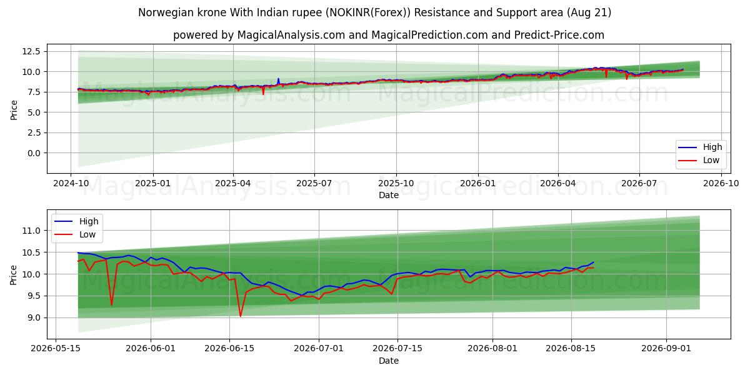The image size is (750, 375).
Task: Click 'High' in the lower chart legend
Action: pyautogui.click(x=88, y=221)
